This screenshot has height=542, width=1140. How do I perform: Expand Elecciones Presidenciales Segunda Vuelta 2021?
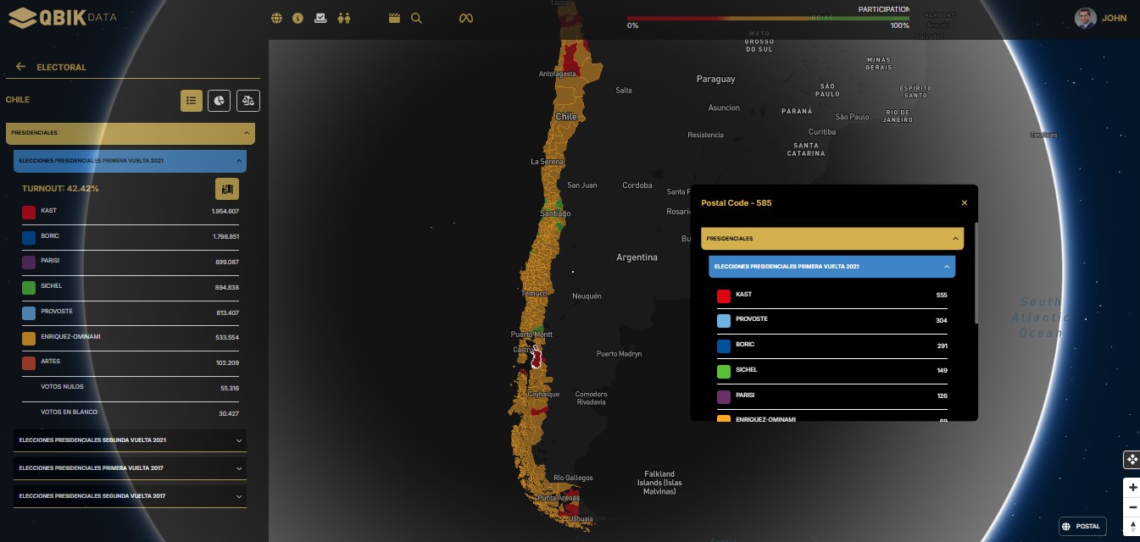click(238, 440)
